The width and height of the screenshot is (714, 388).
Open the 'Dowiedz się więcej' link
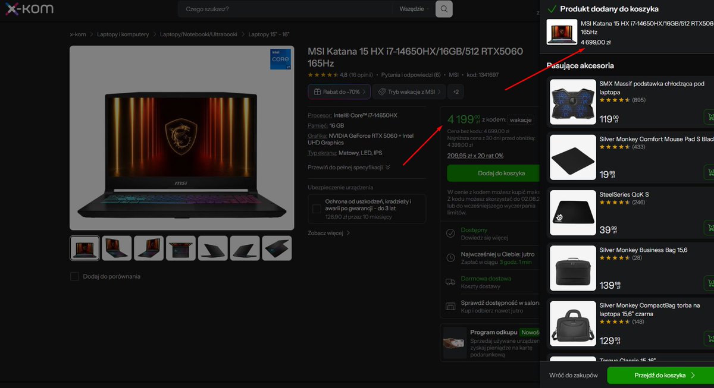click(x=484, y=238)
